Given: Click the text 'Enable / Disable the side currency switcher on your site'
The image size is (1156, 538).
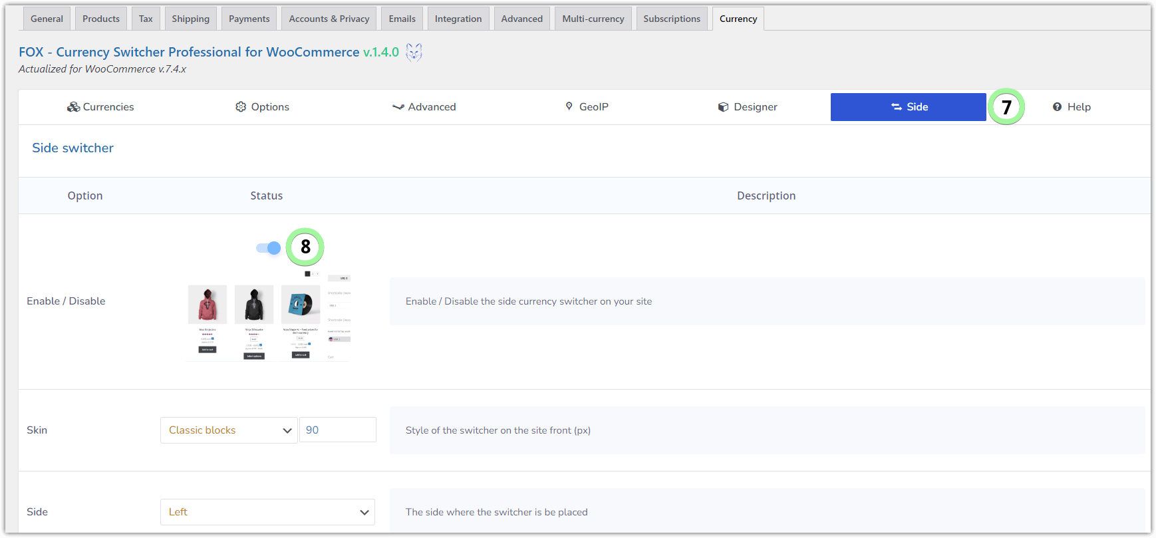Looking at the screenshot, I should pyautogui.click(x=529, y=301).
